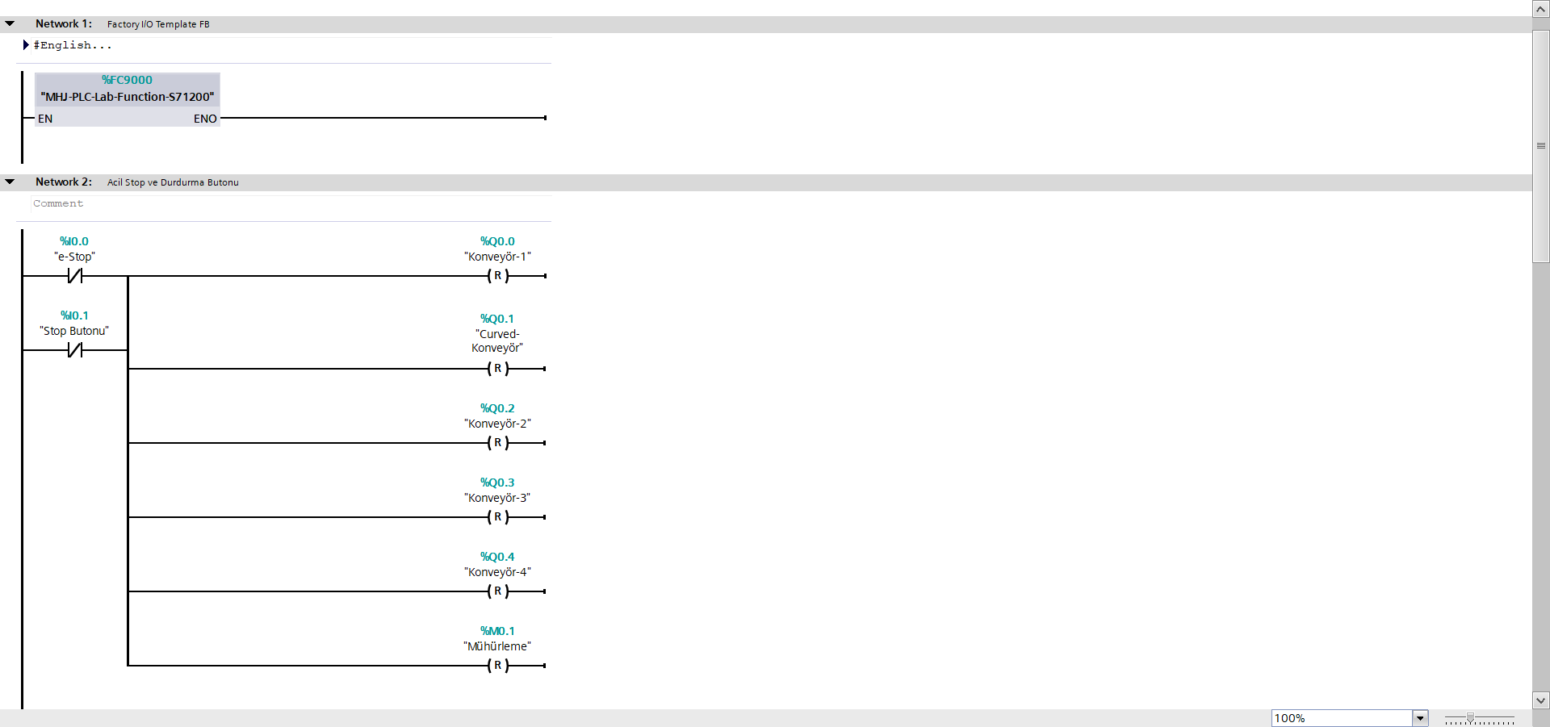Select the Konveyör-3 reset coil
Screen dimensions: 1550x727
coord(498,517)
